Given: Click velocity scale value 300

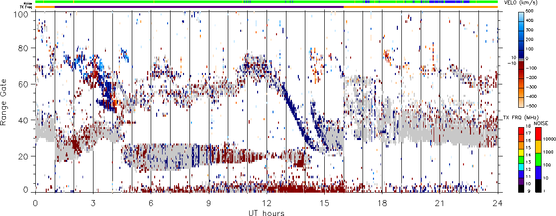Looking at the screenshot, I should pyautogui.click(x=531, y=30).
